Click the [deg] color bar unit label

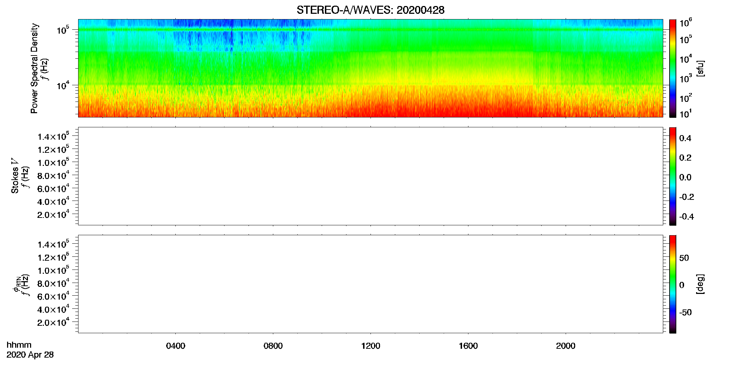point(700,284)
